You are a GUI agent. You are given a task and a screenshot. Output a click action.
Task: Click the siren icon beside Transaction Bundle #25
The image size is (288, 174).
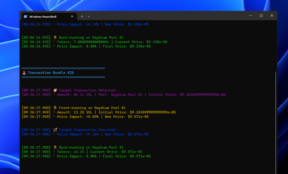click(x=24, y=72)
